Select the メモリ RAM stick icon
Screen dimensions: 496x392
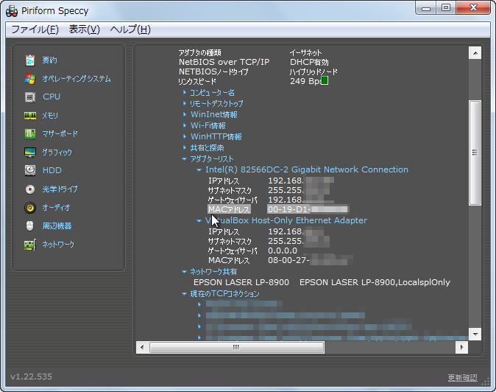click(30, 116)
